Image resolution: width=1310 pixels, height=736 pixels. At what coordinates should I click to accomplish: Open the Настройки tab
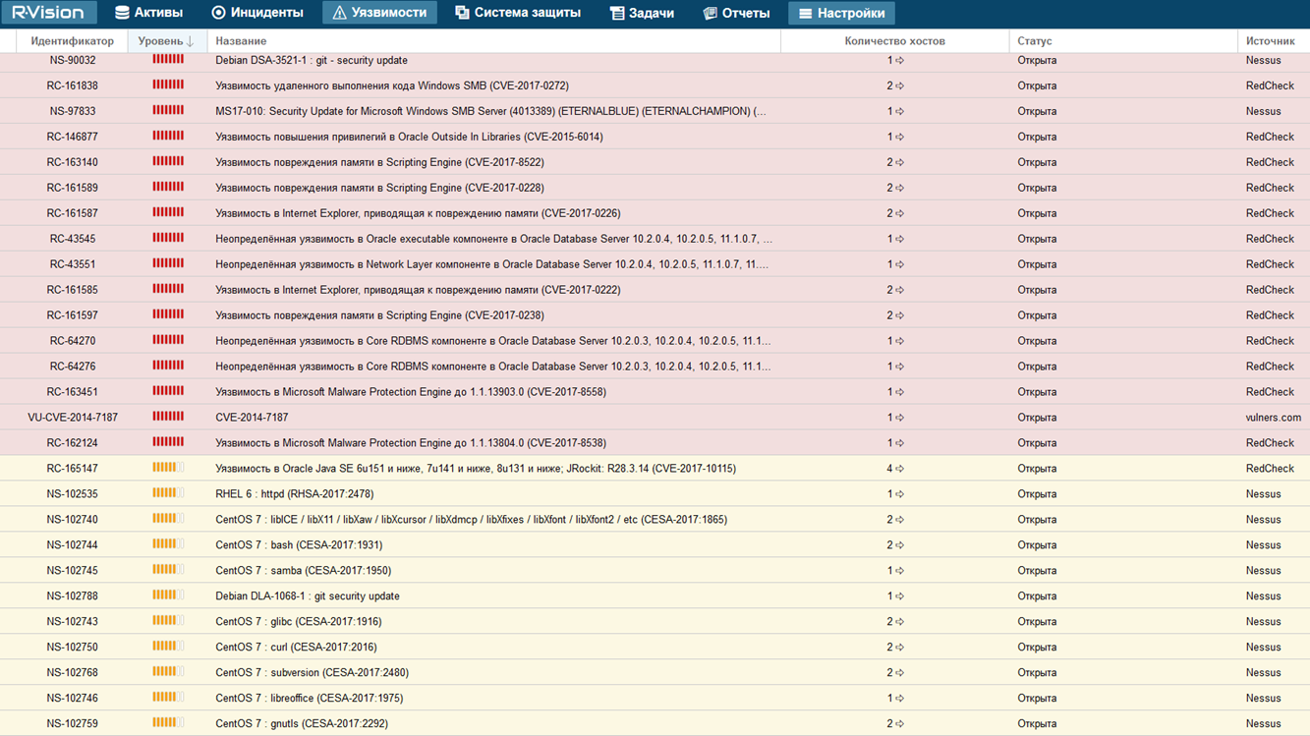point(841,13)
